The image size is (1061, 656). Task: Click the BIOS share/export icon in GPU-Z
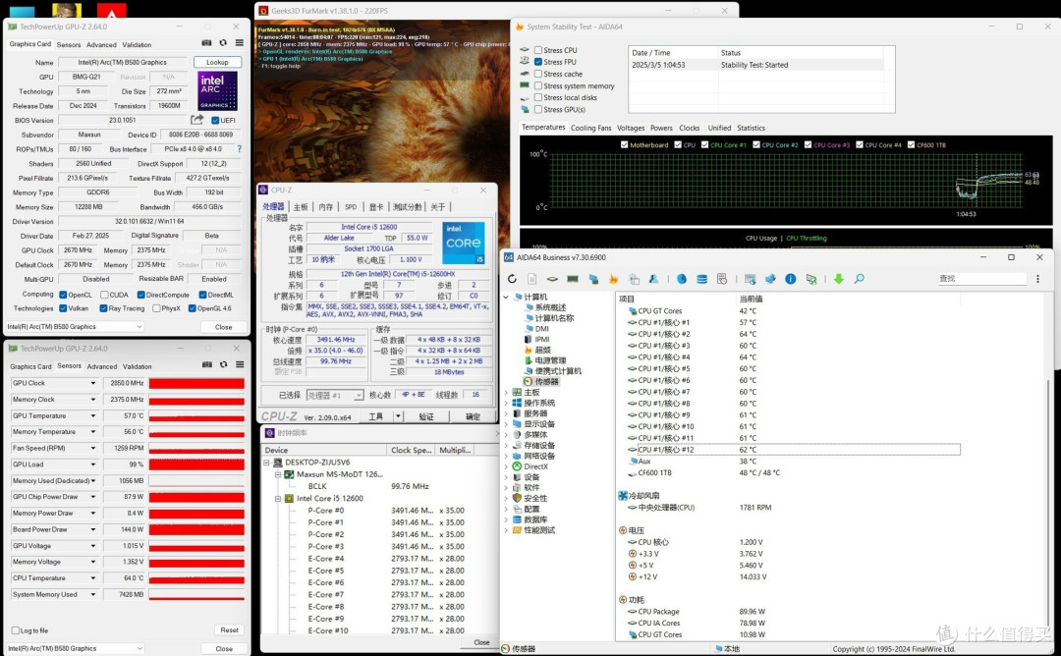point(196,120)
